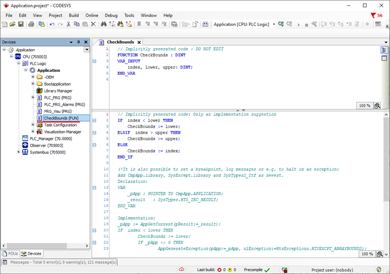
Task: Click the Find binoculars icon
Action: [104, 24]
